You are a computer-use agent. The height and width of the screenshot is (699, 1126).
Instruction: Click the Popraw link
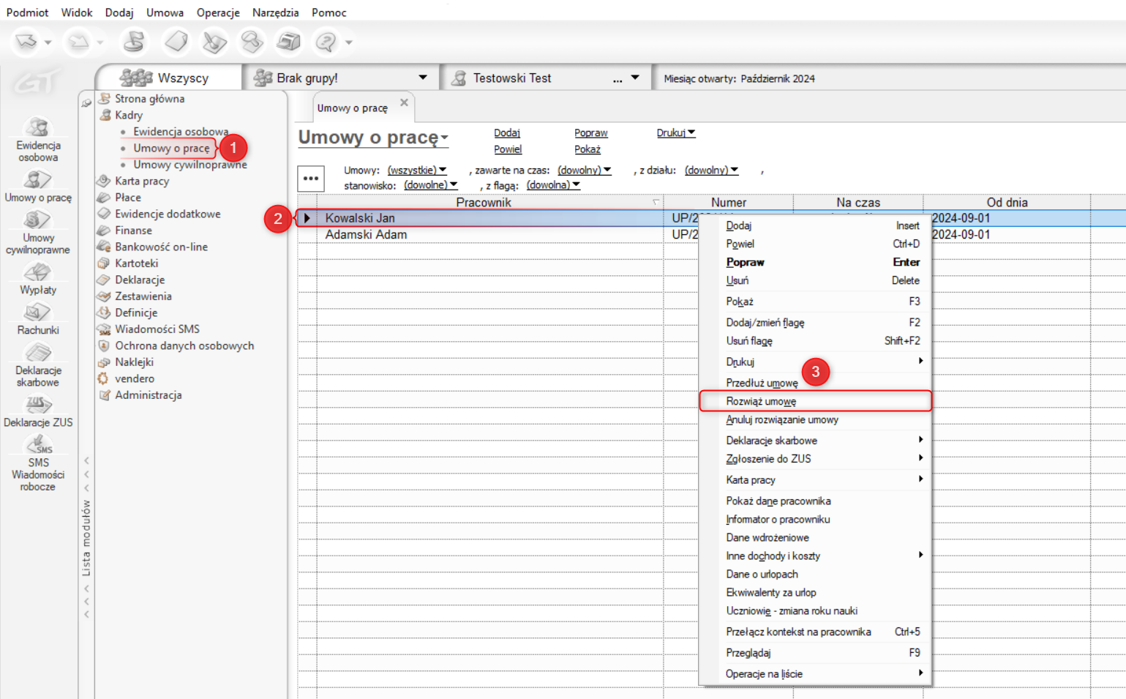pos(591,132)
